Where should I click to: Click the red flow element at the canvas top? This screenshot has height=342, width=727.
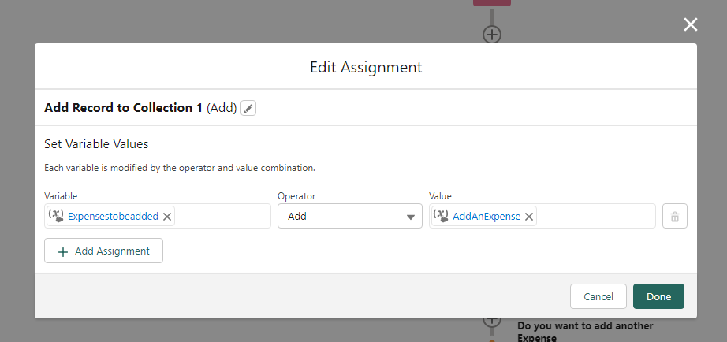coord(491,2)
